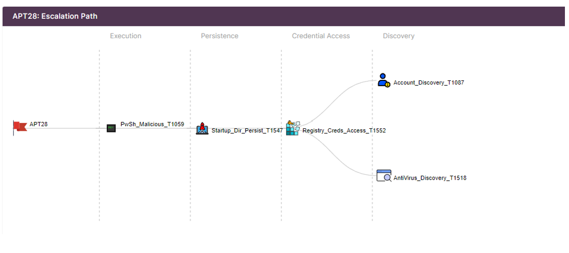The width and height of the screenshot is (569, 253).
Task: Click the Execution column header
Action: click(x=125, y=36)
